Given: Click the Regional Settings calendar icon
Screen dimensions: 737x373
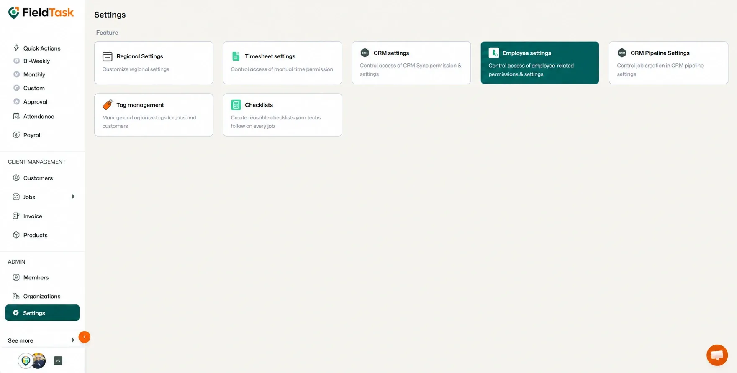Looking at the screenshot, I should tap(108, 56).
